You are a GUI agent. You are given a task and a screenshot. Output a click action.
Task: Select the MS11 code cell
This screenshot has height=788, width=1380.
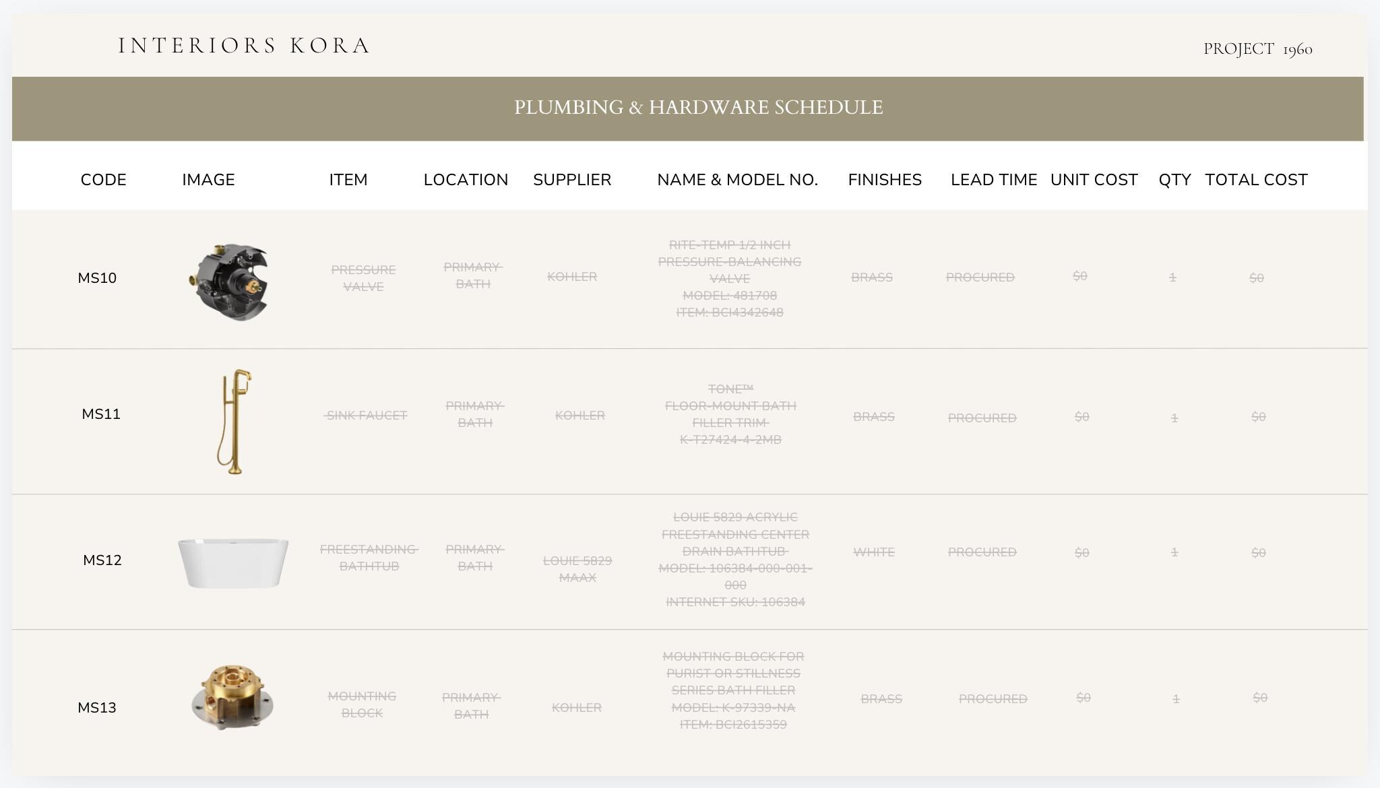point(101,414)
